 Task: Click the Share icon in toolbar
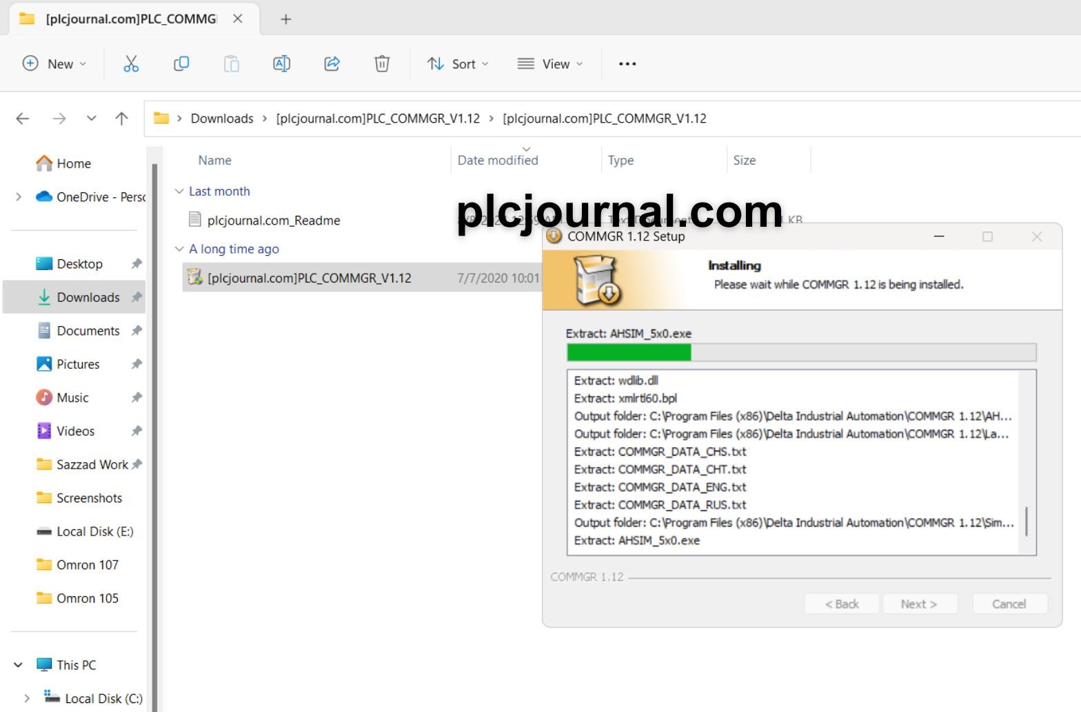point(332,64)
